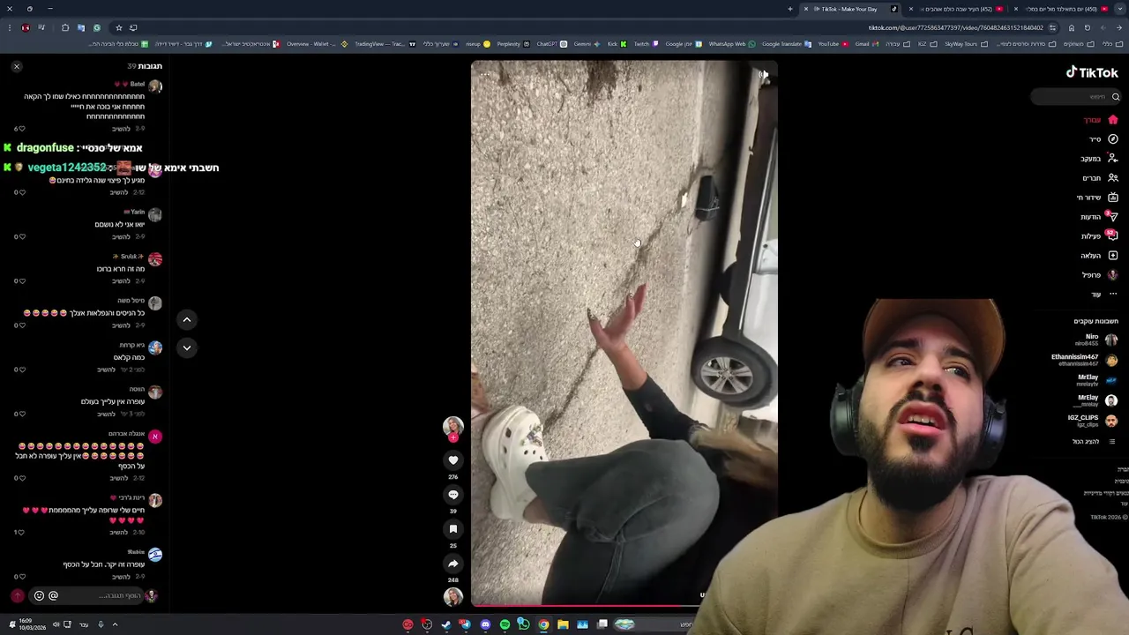Screen dimensions: 1129x635
Task: Save the video with the bookmark icon
Action: click(x=453, y=529)
